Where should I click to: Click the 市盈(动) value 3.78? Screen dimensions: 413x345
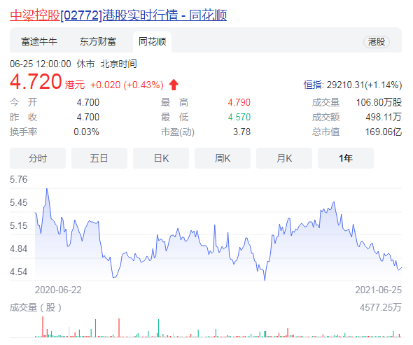click(241, 132)
